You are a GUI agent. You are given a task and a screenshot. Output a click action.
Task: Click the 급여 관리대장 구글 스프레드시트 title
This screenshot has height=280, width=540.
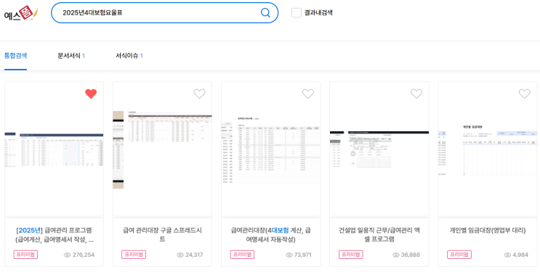pos(162,234)
